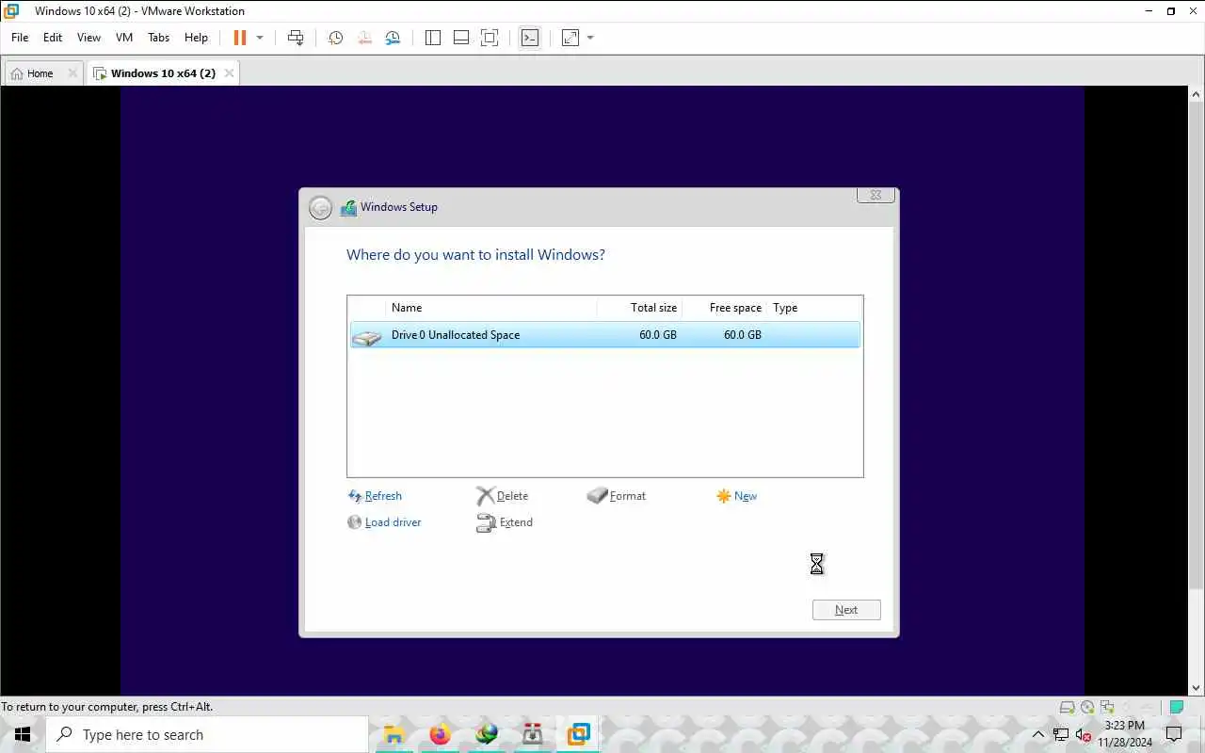
Task: Click the VMware vertical scrollbar up arrow
Action: click(x=1197, y=94)
